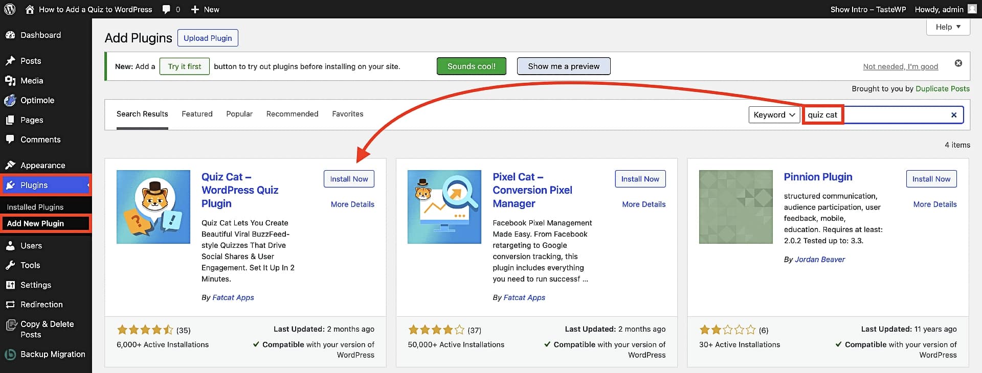Click How to Add a Quiz to WordPress
982x373 pixels.
point(96,9)
